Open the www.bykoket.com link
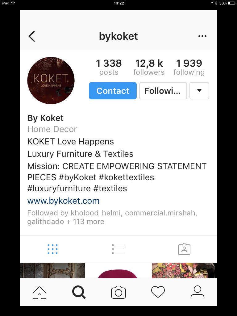The width and height of the screenshot is (237, 316). 63,201
